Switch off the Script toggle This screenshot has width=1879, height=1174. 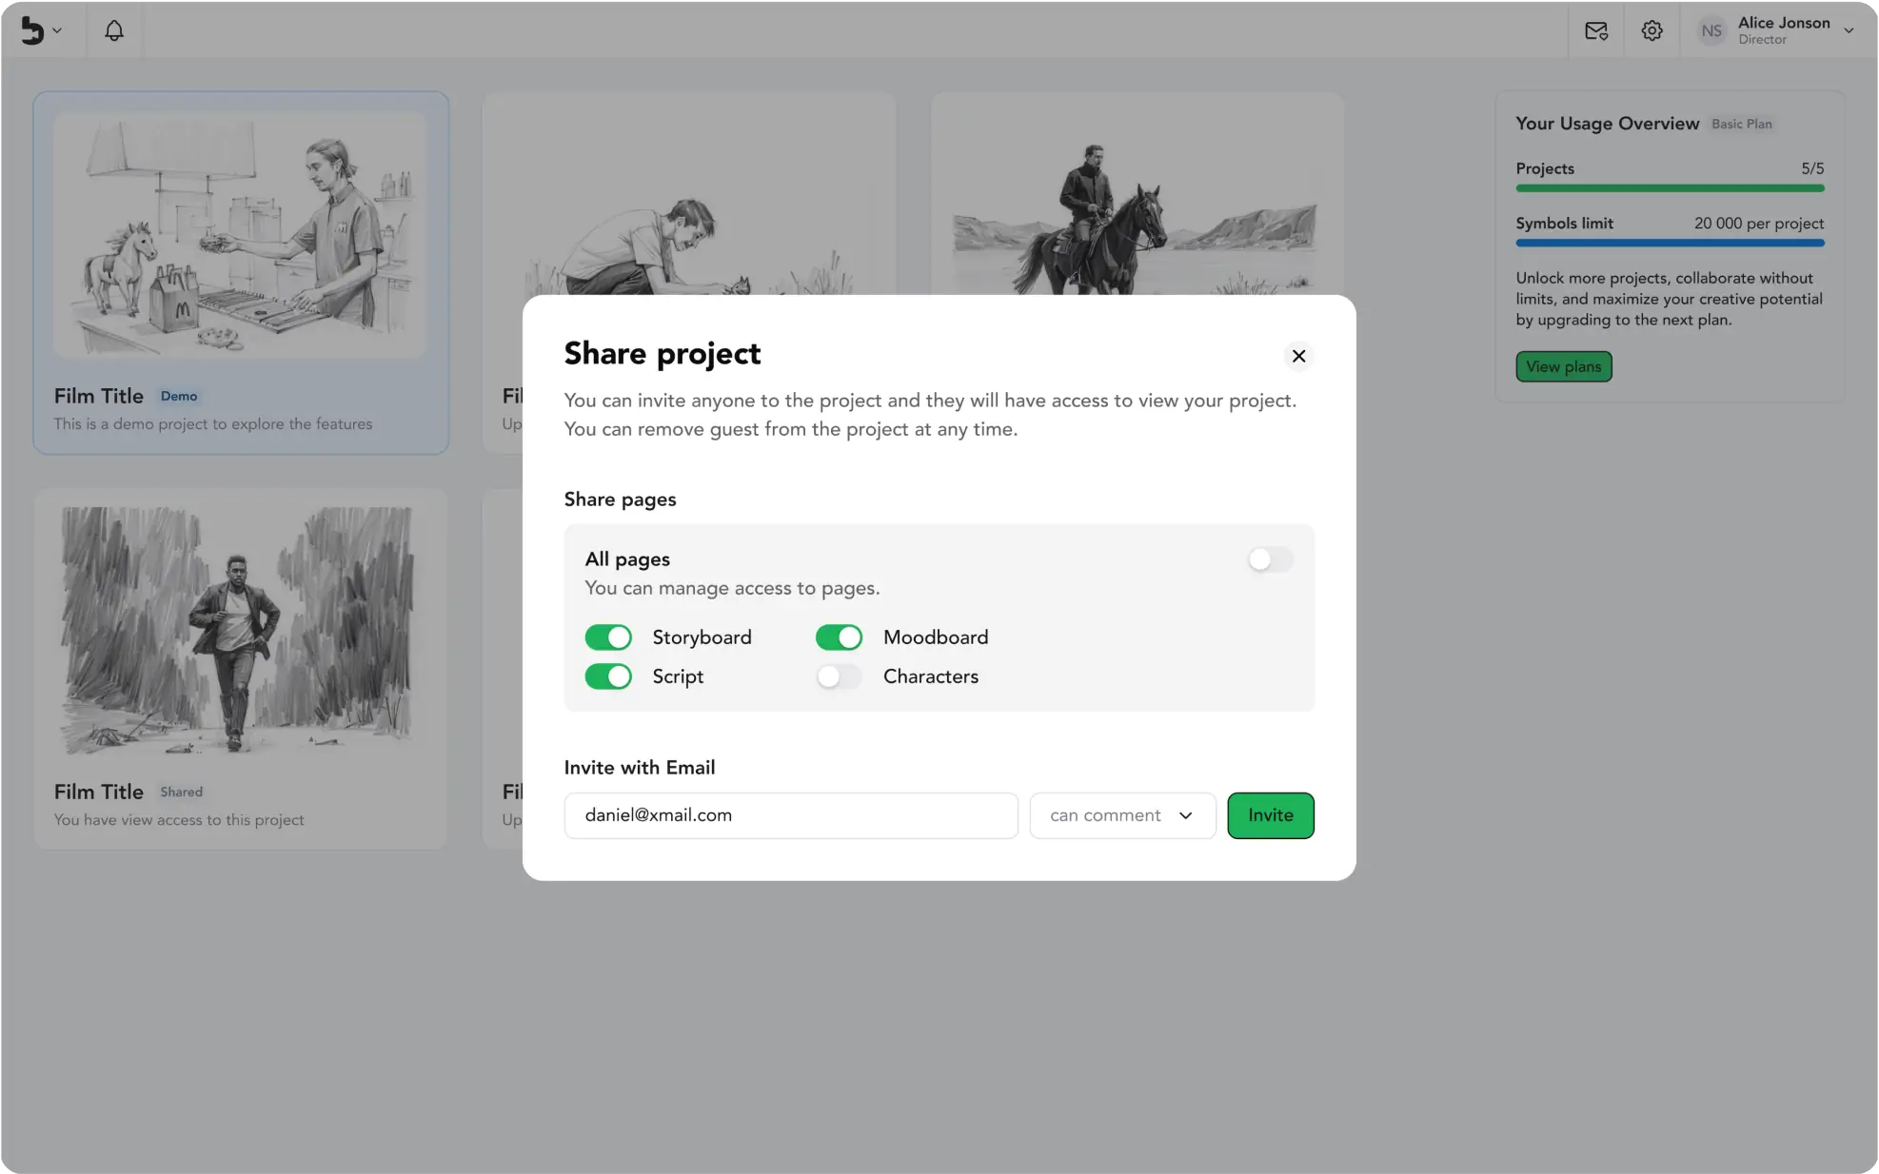(x=608, y=676)
